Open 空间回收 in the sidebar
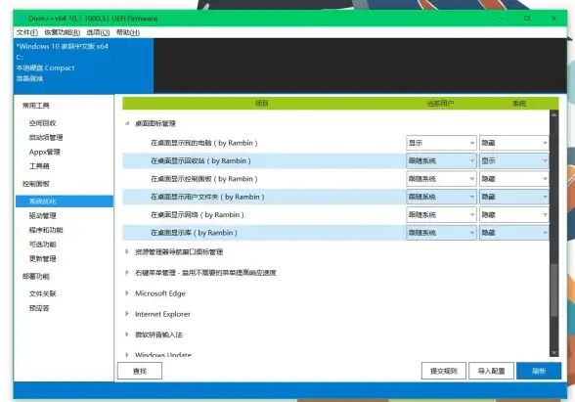 43,123
